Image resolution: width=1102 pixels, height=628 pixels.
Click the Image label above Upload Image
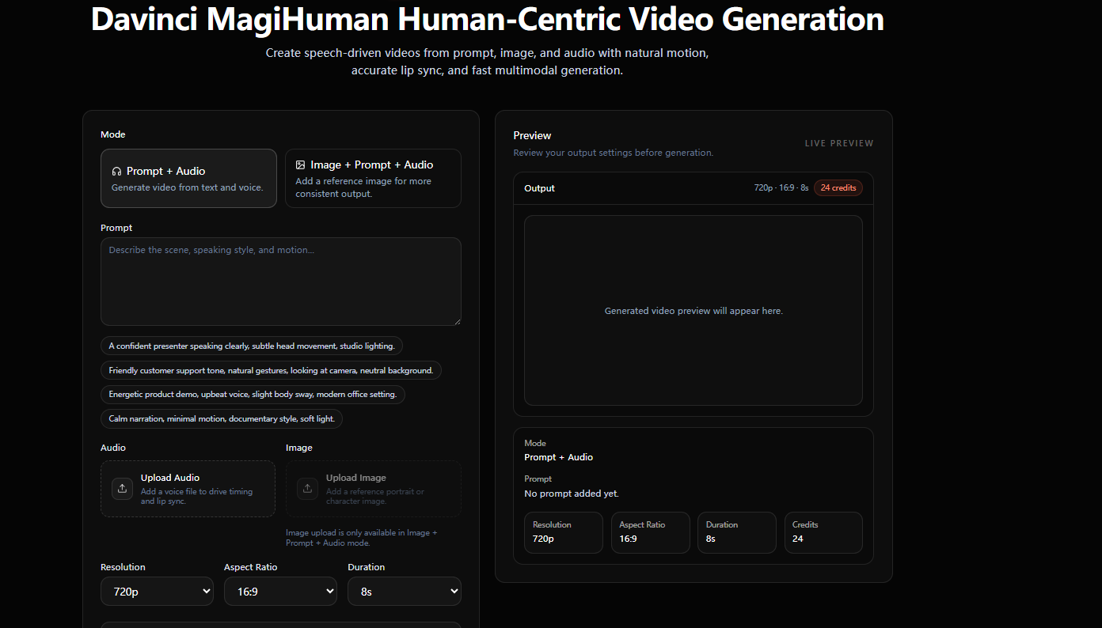(299, 448)
